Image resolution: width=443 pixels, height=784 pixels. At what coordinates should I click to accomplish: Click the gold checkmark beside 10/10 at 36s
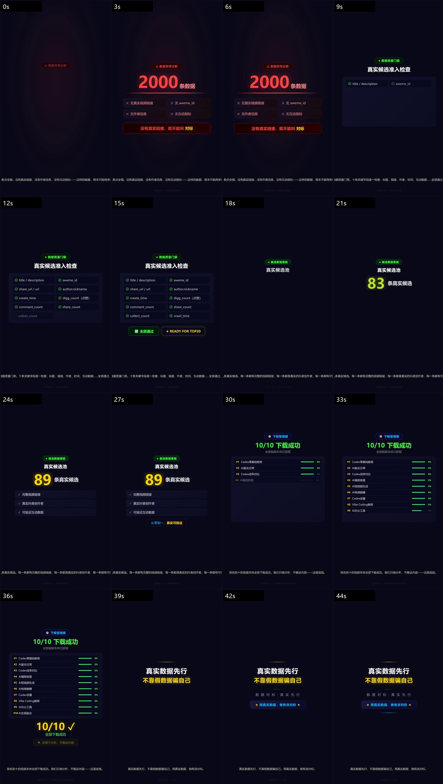point(71,726)
